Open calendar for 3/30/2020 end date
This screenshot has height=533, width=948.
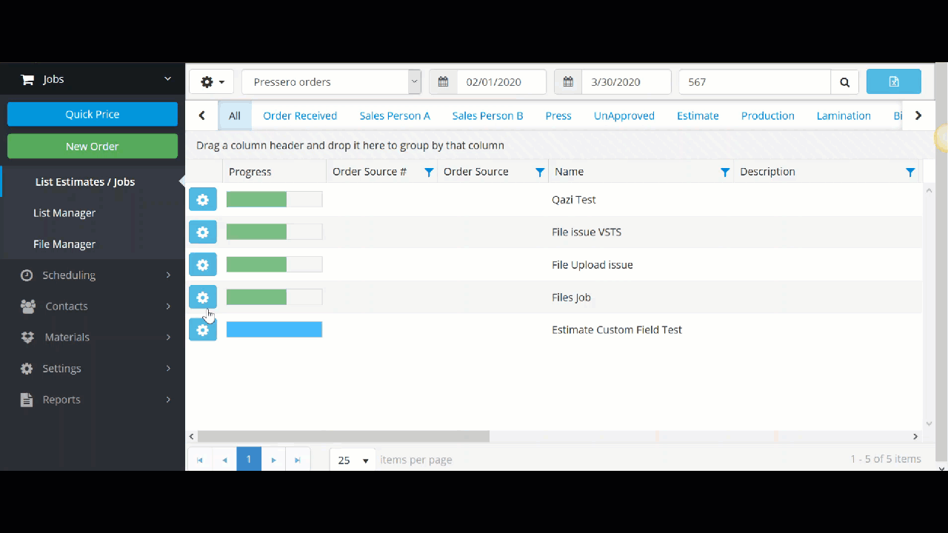point(568,82)
